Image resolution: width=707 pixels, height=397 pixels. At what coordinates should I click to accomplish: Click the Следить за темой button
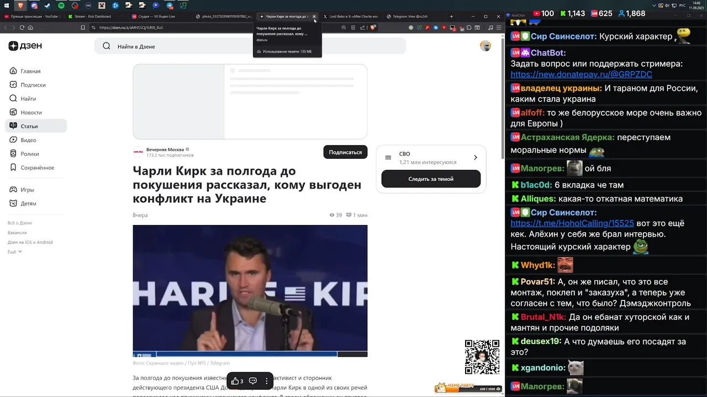[x=431, y=179]
